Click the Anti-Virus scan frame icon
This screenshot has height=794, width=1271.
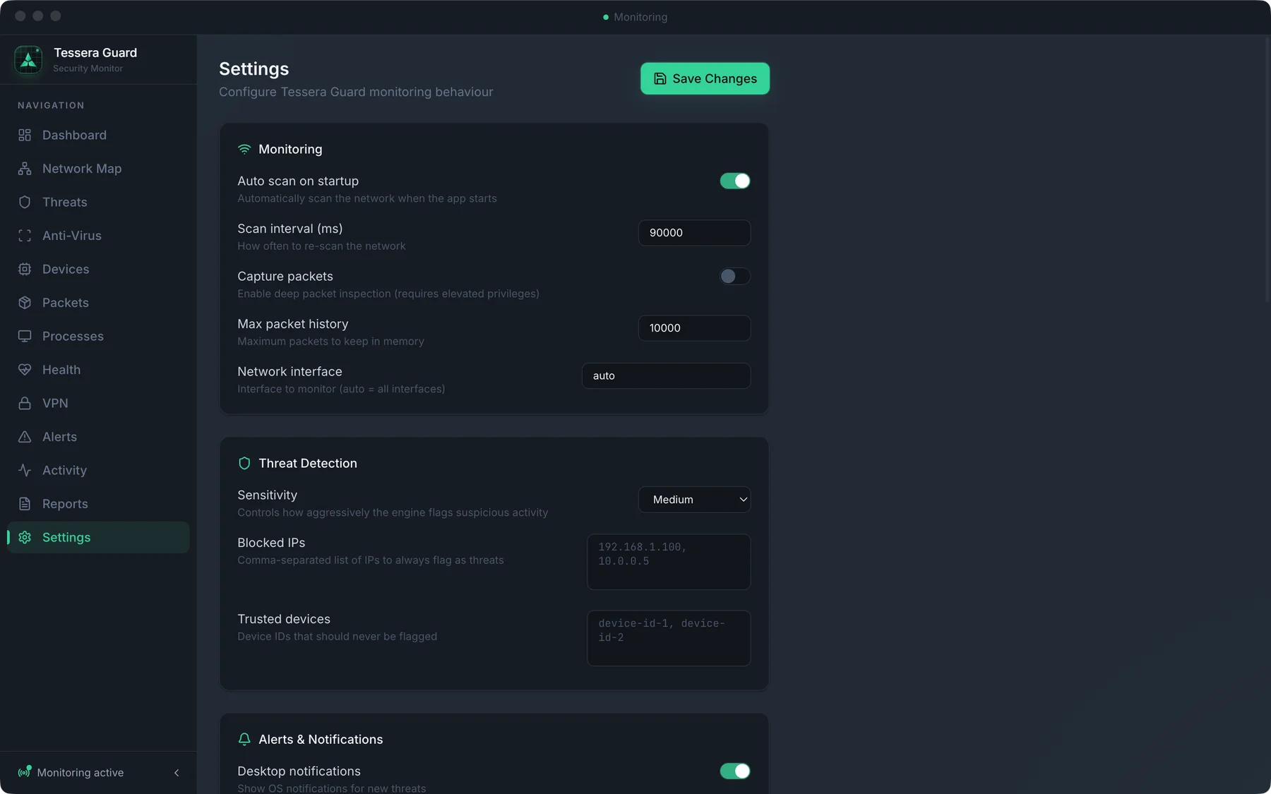pos(25,236)
